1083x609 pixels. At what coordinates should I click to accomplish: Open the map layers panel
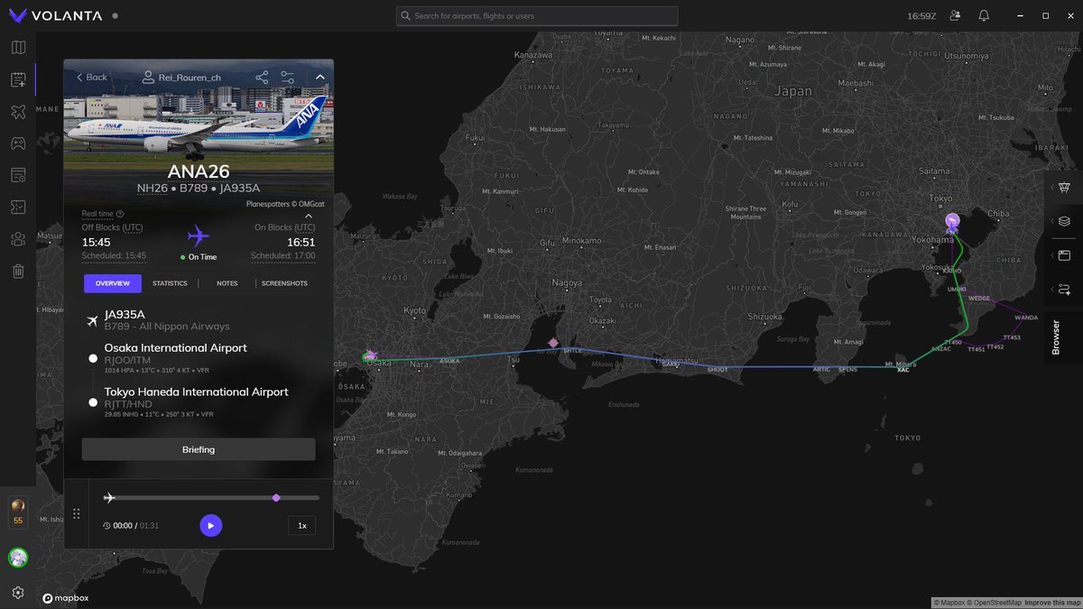1064,221
